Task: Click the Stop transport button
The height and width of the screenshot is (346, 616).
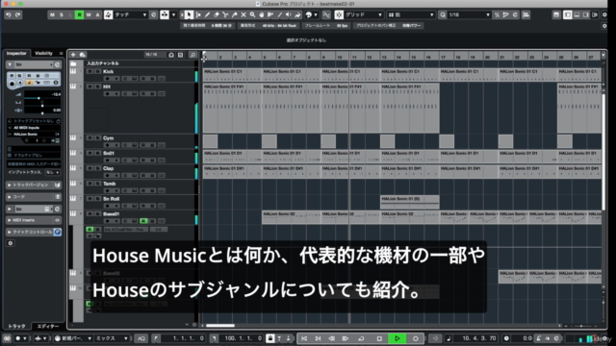Action: (379, 338)
